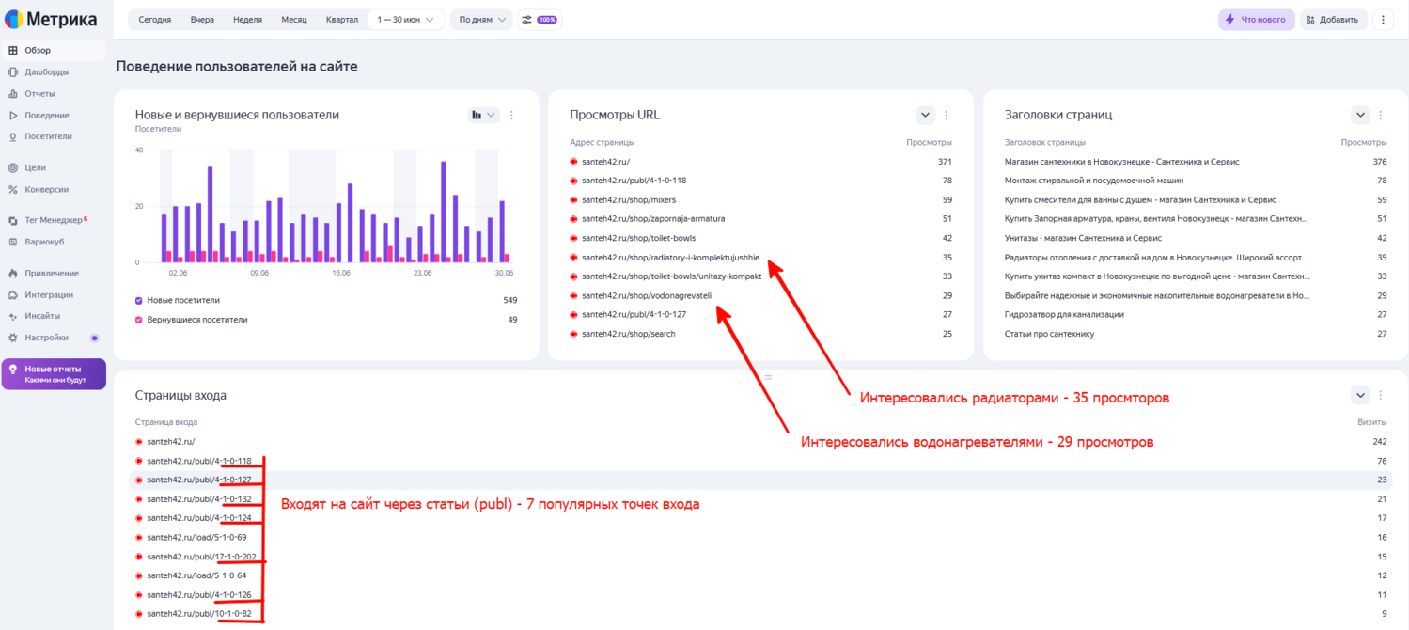Viewport: 1409px width, 630px height.
Task: Select the Квартал period tab
Action: tap(342, 20)
